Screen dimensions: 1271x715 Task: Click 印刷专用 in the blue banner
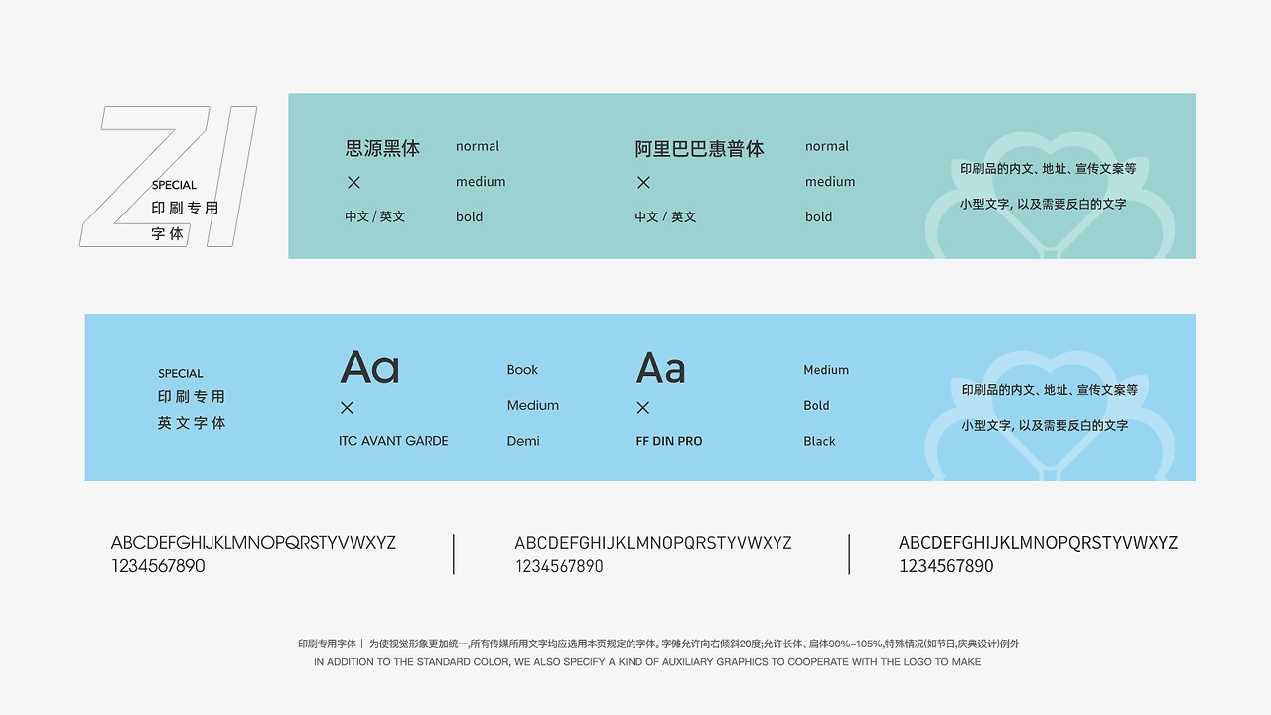coord(192,396)
